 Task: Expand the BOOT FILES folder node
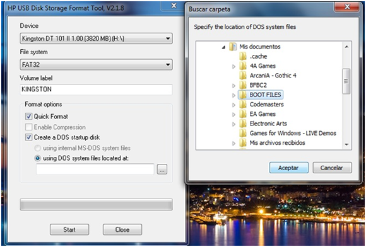click(x=233, y=95)
